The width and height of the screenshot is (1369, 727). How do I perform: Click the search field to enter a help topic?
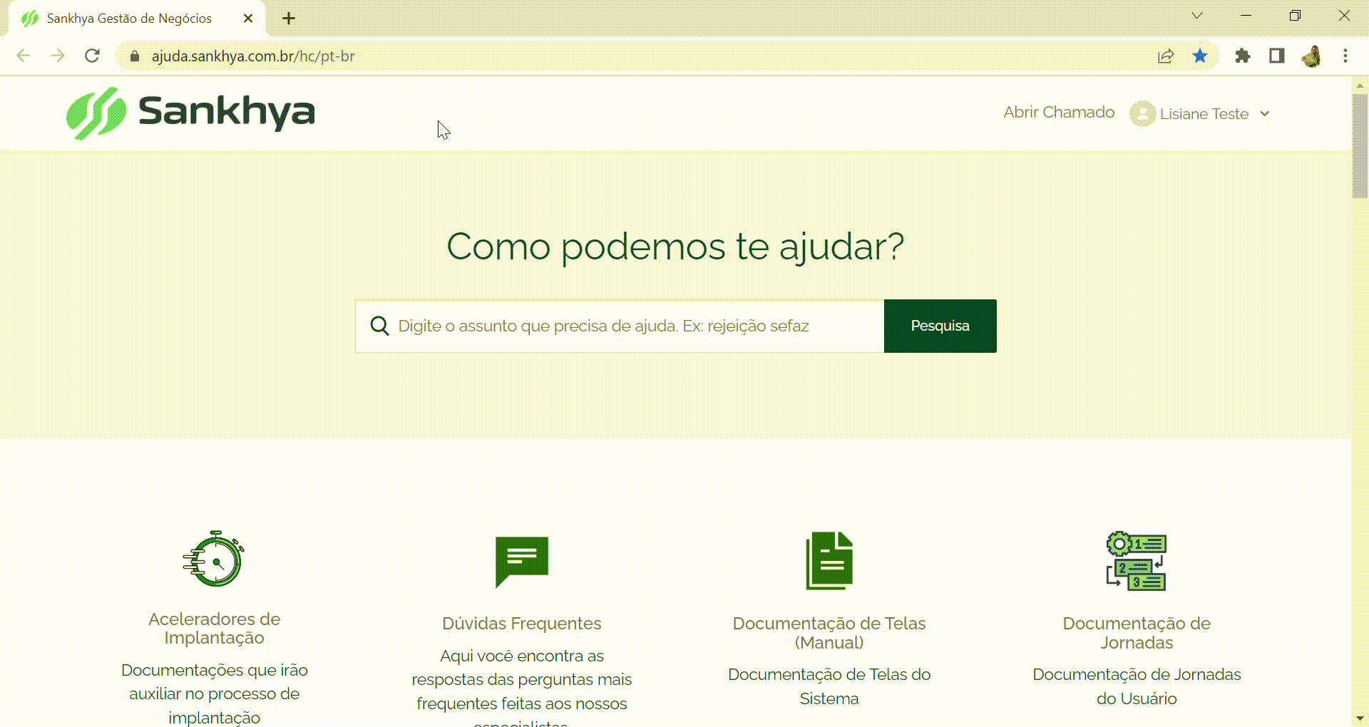click(x=620, y=326)
